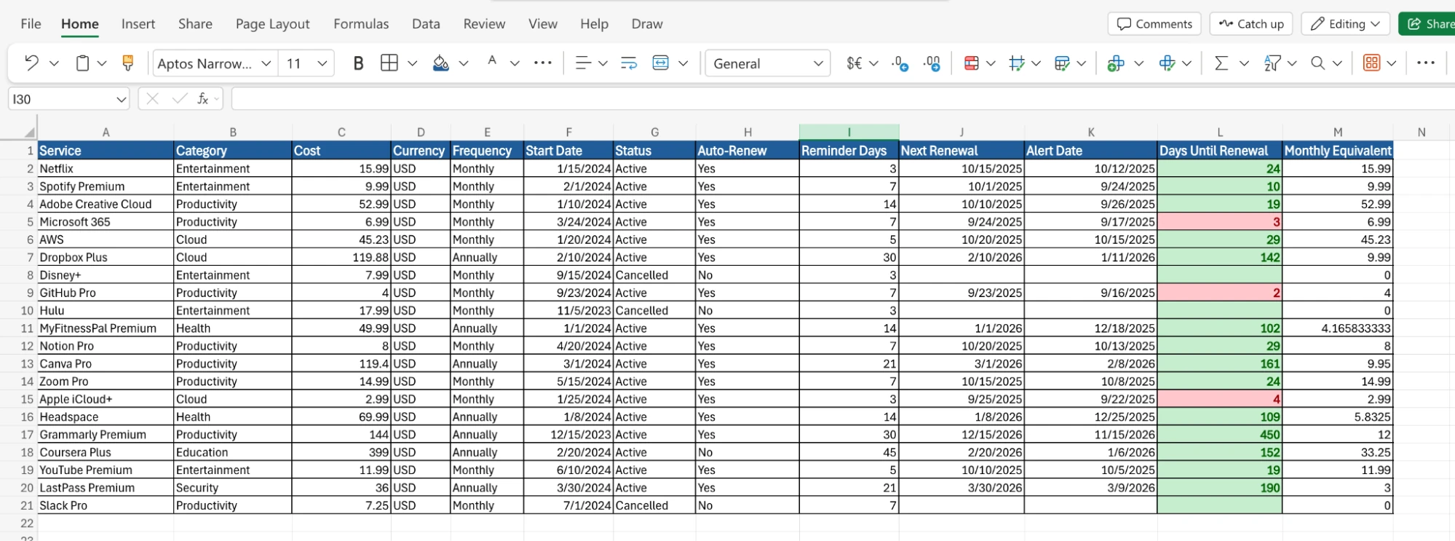Open the Borders grid icon
Viewport: 1455px width, 541px height.
pyautogui.click(x=389, y=63)
